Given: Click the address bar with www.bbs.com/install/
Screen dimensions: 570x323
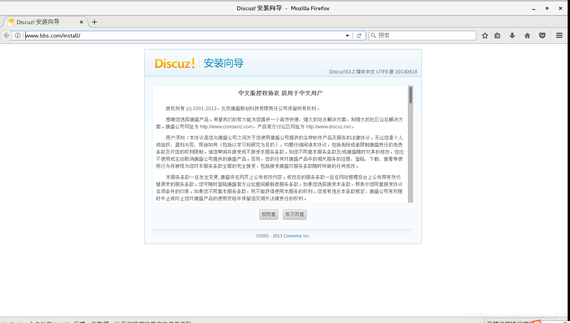Looking at the screenshot, I should (x=184, y=36).
